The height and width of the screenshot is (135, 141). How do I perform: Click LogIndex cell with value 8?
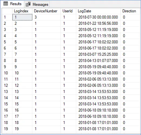(22, 60)
